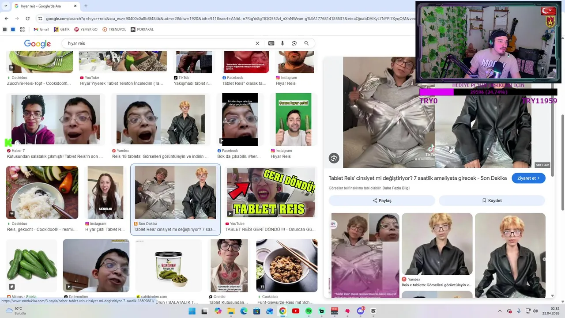565x318 pixels.
Task: Click the 'Ziyaret et' button
Action: click(529, 178)
